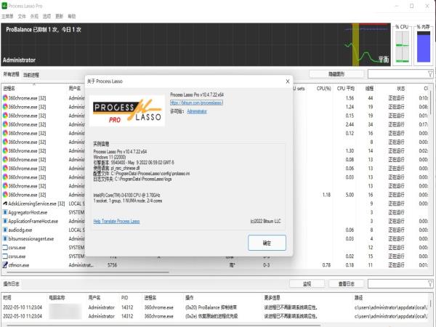
Task: Switch to the 当前进程 tab
Action: (x=31, y=75)
